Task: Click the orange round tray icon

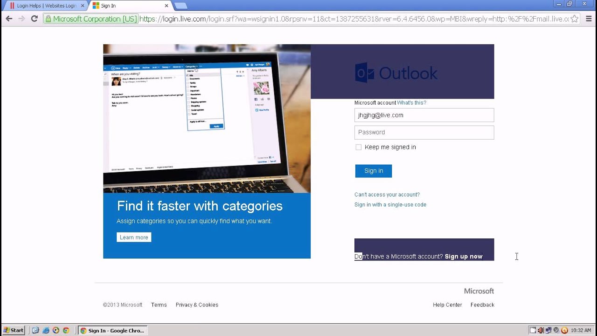Action: (564, 330)
